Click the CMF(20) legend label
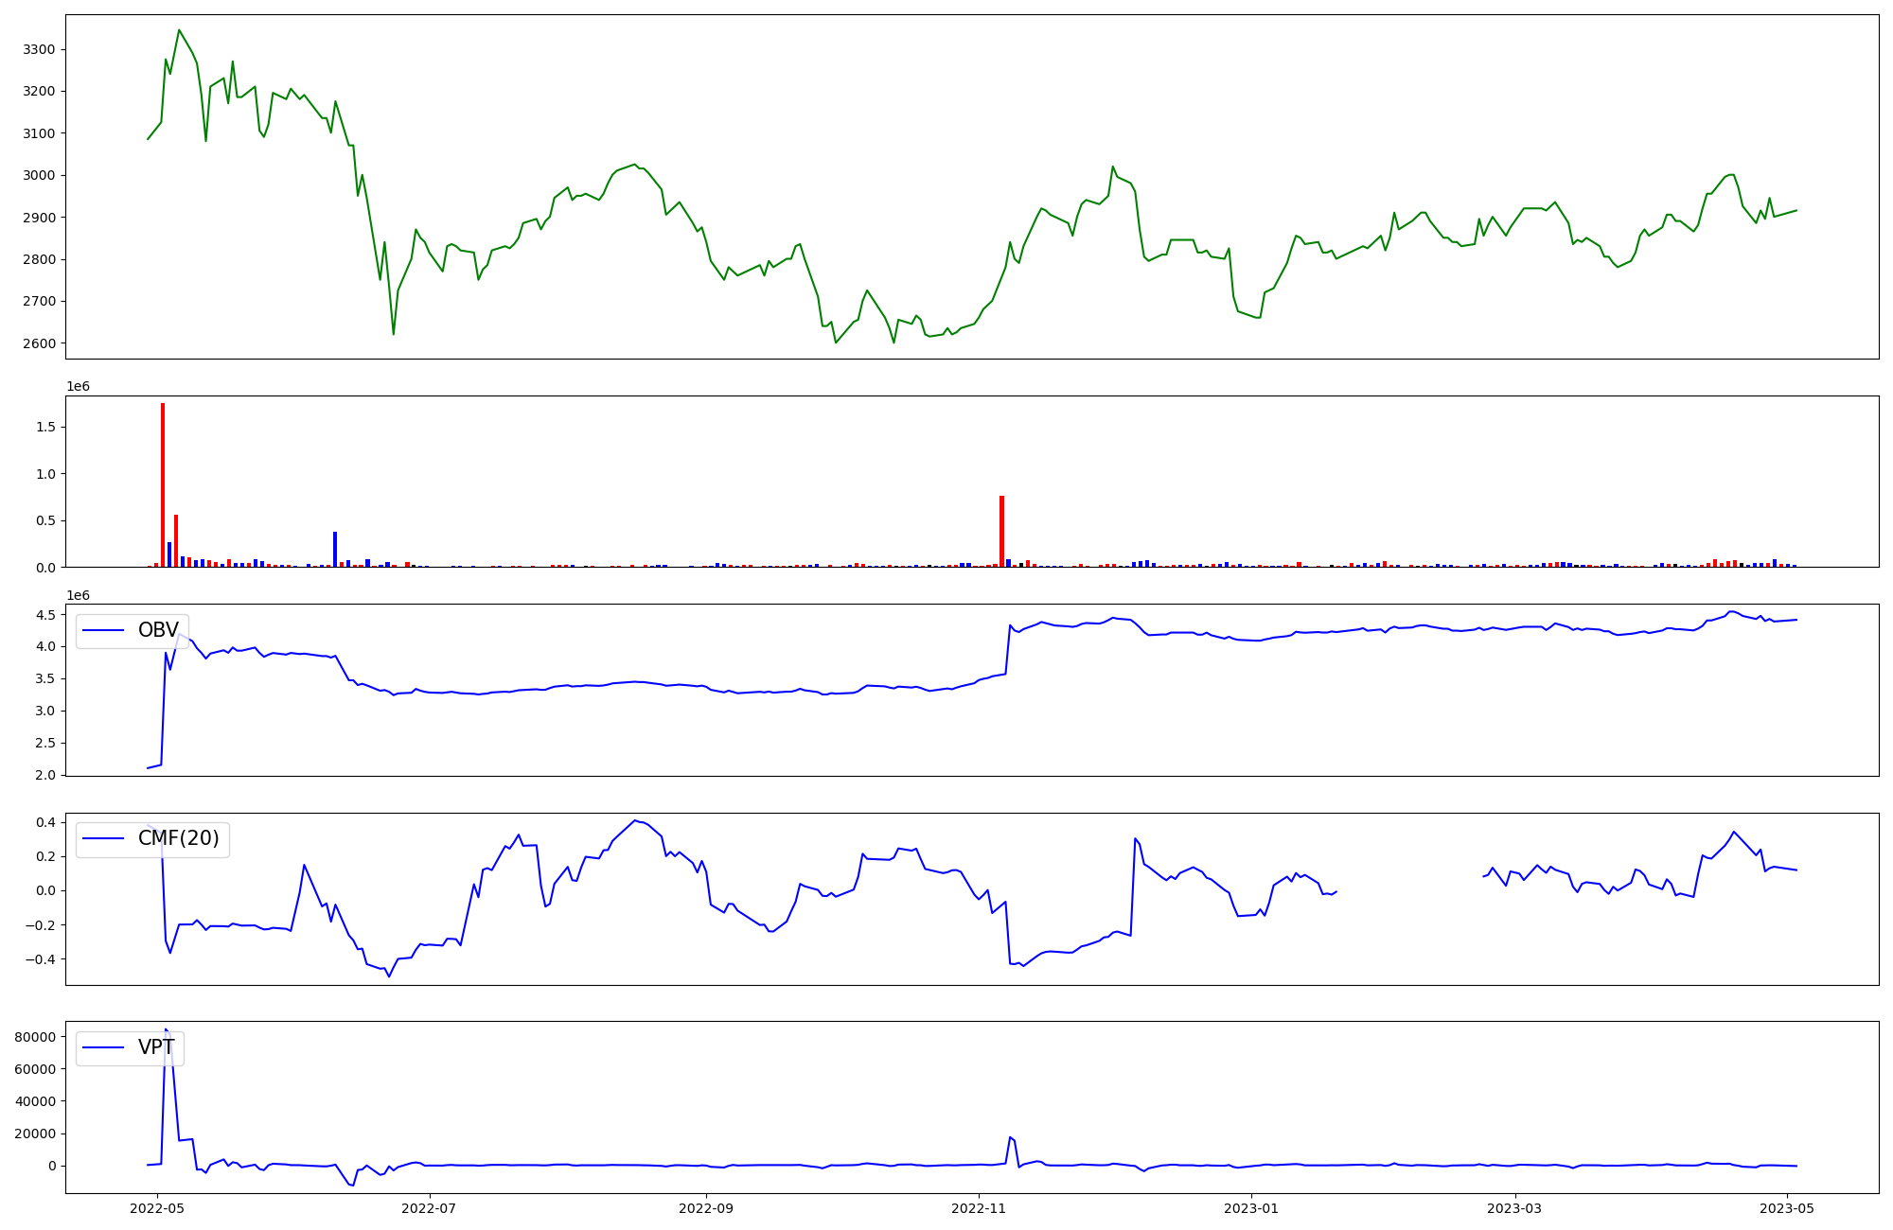1893x1230 pixels. point(178,838)
